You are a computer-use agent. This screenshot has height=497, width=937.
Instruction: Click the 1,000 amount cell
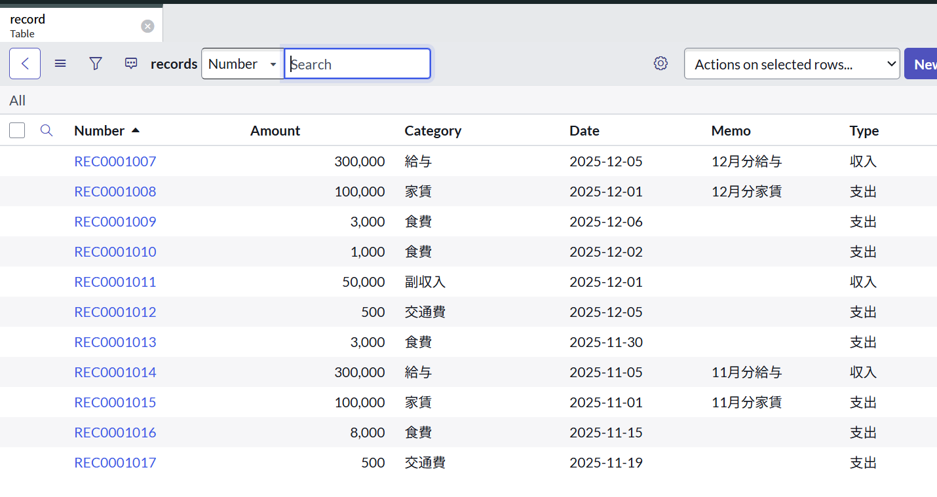point(368,251)
